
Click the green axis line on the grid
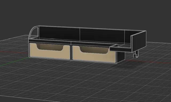click(x=14, y=62)
